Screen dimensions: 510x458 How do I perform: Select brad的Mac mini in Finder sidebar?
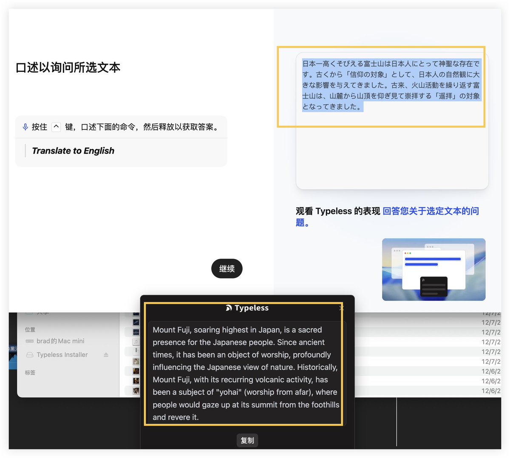(60, 341)
